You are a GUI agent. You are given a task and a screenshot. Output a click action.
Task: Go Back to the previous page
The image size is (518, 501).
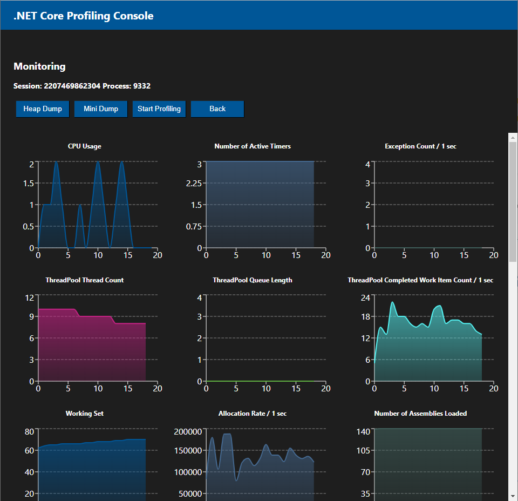(217, 109)
